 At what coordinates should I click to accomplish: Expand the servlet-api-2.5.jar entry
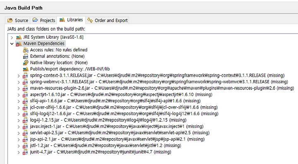tap(19, 133)
